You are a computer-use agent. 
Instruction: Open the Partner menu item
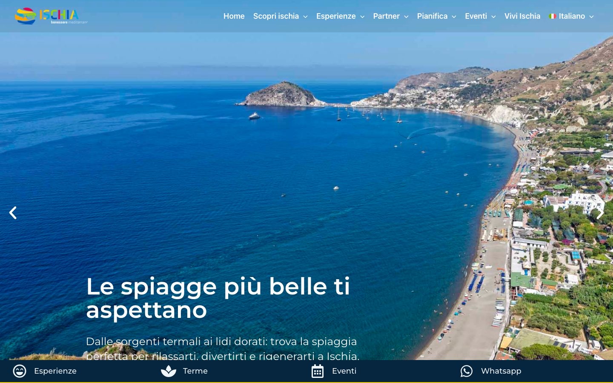pyautogui.click(x=387, y=16)
